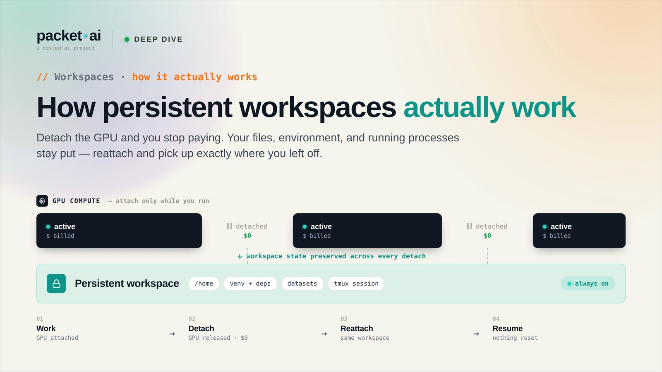Image resolution: width=662 pixels, height=372 pixels.
Task: Click the green dot in the last active card
Action: pos(545,227)
